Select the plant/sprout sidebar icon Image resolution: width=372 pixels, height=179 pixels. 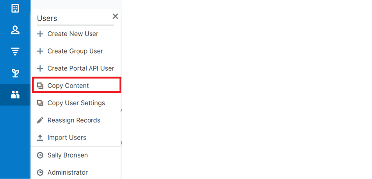pyautogui.click(x=15, y=73)
